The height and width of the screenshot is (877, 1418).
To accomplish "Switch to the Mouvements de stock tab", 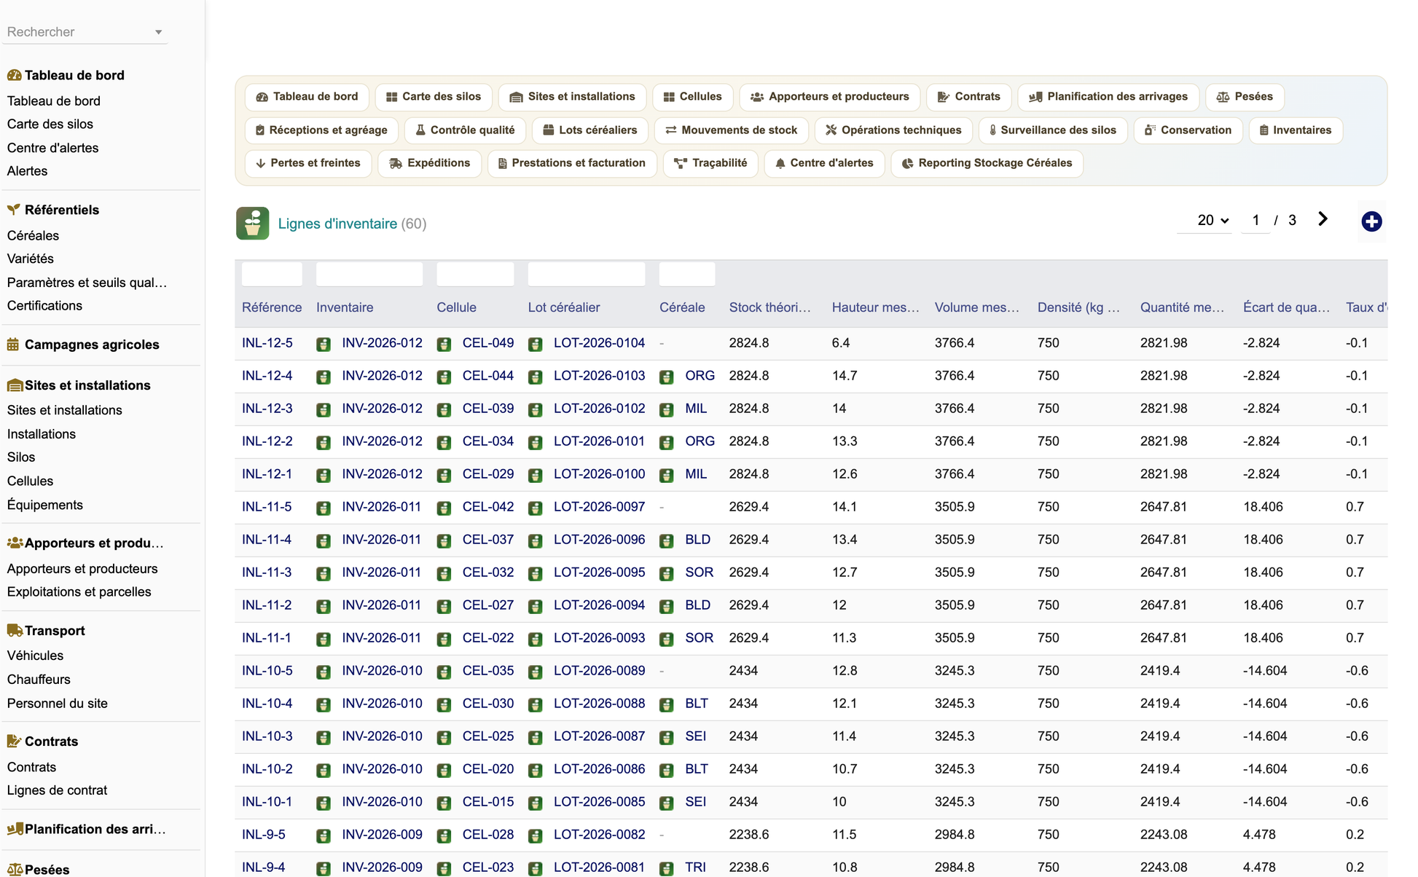I will (x=731, y=130).
